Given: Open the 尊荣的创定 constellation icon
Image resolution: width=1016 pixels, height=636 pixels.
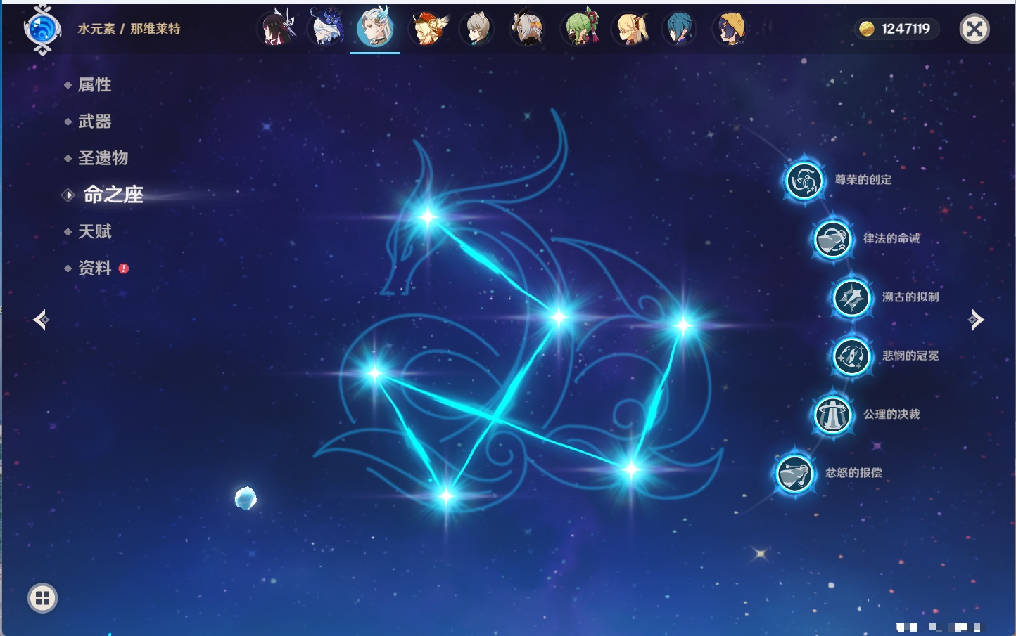Looking at the screenshot, I should (x=804, y=181).
